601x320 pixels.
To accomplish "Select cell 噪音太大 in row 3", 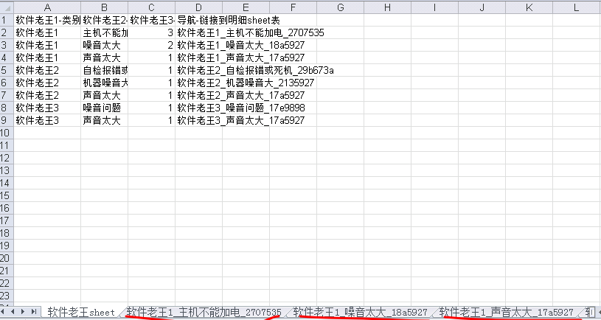I will (x=104, y=45).
